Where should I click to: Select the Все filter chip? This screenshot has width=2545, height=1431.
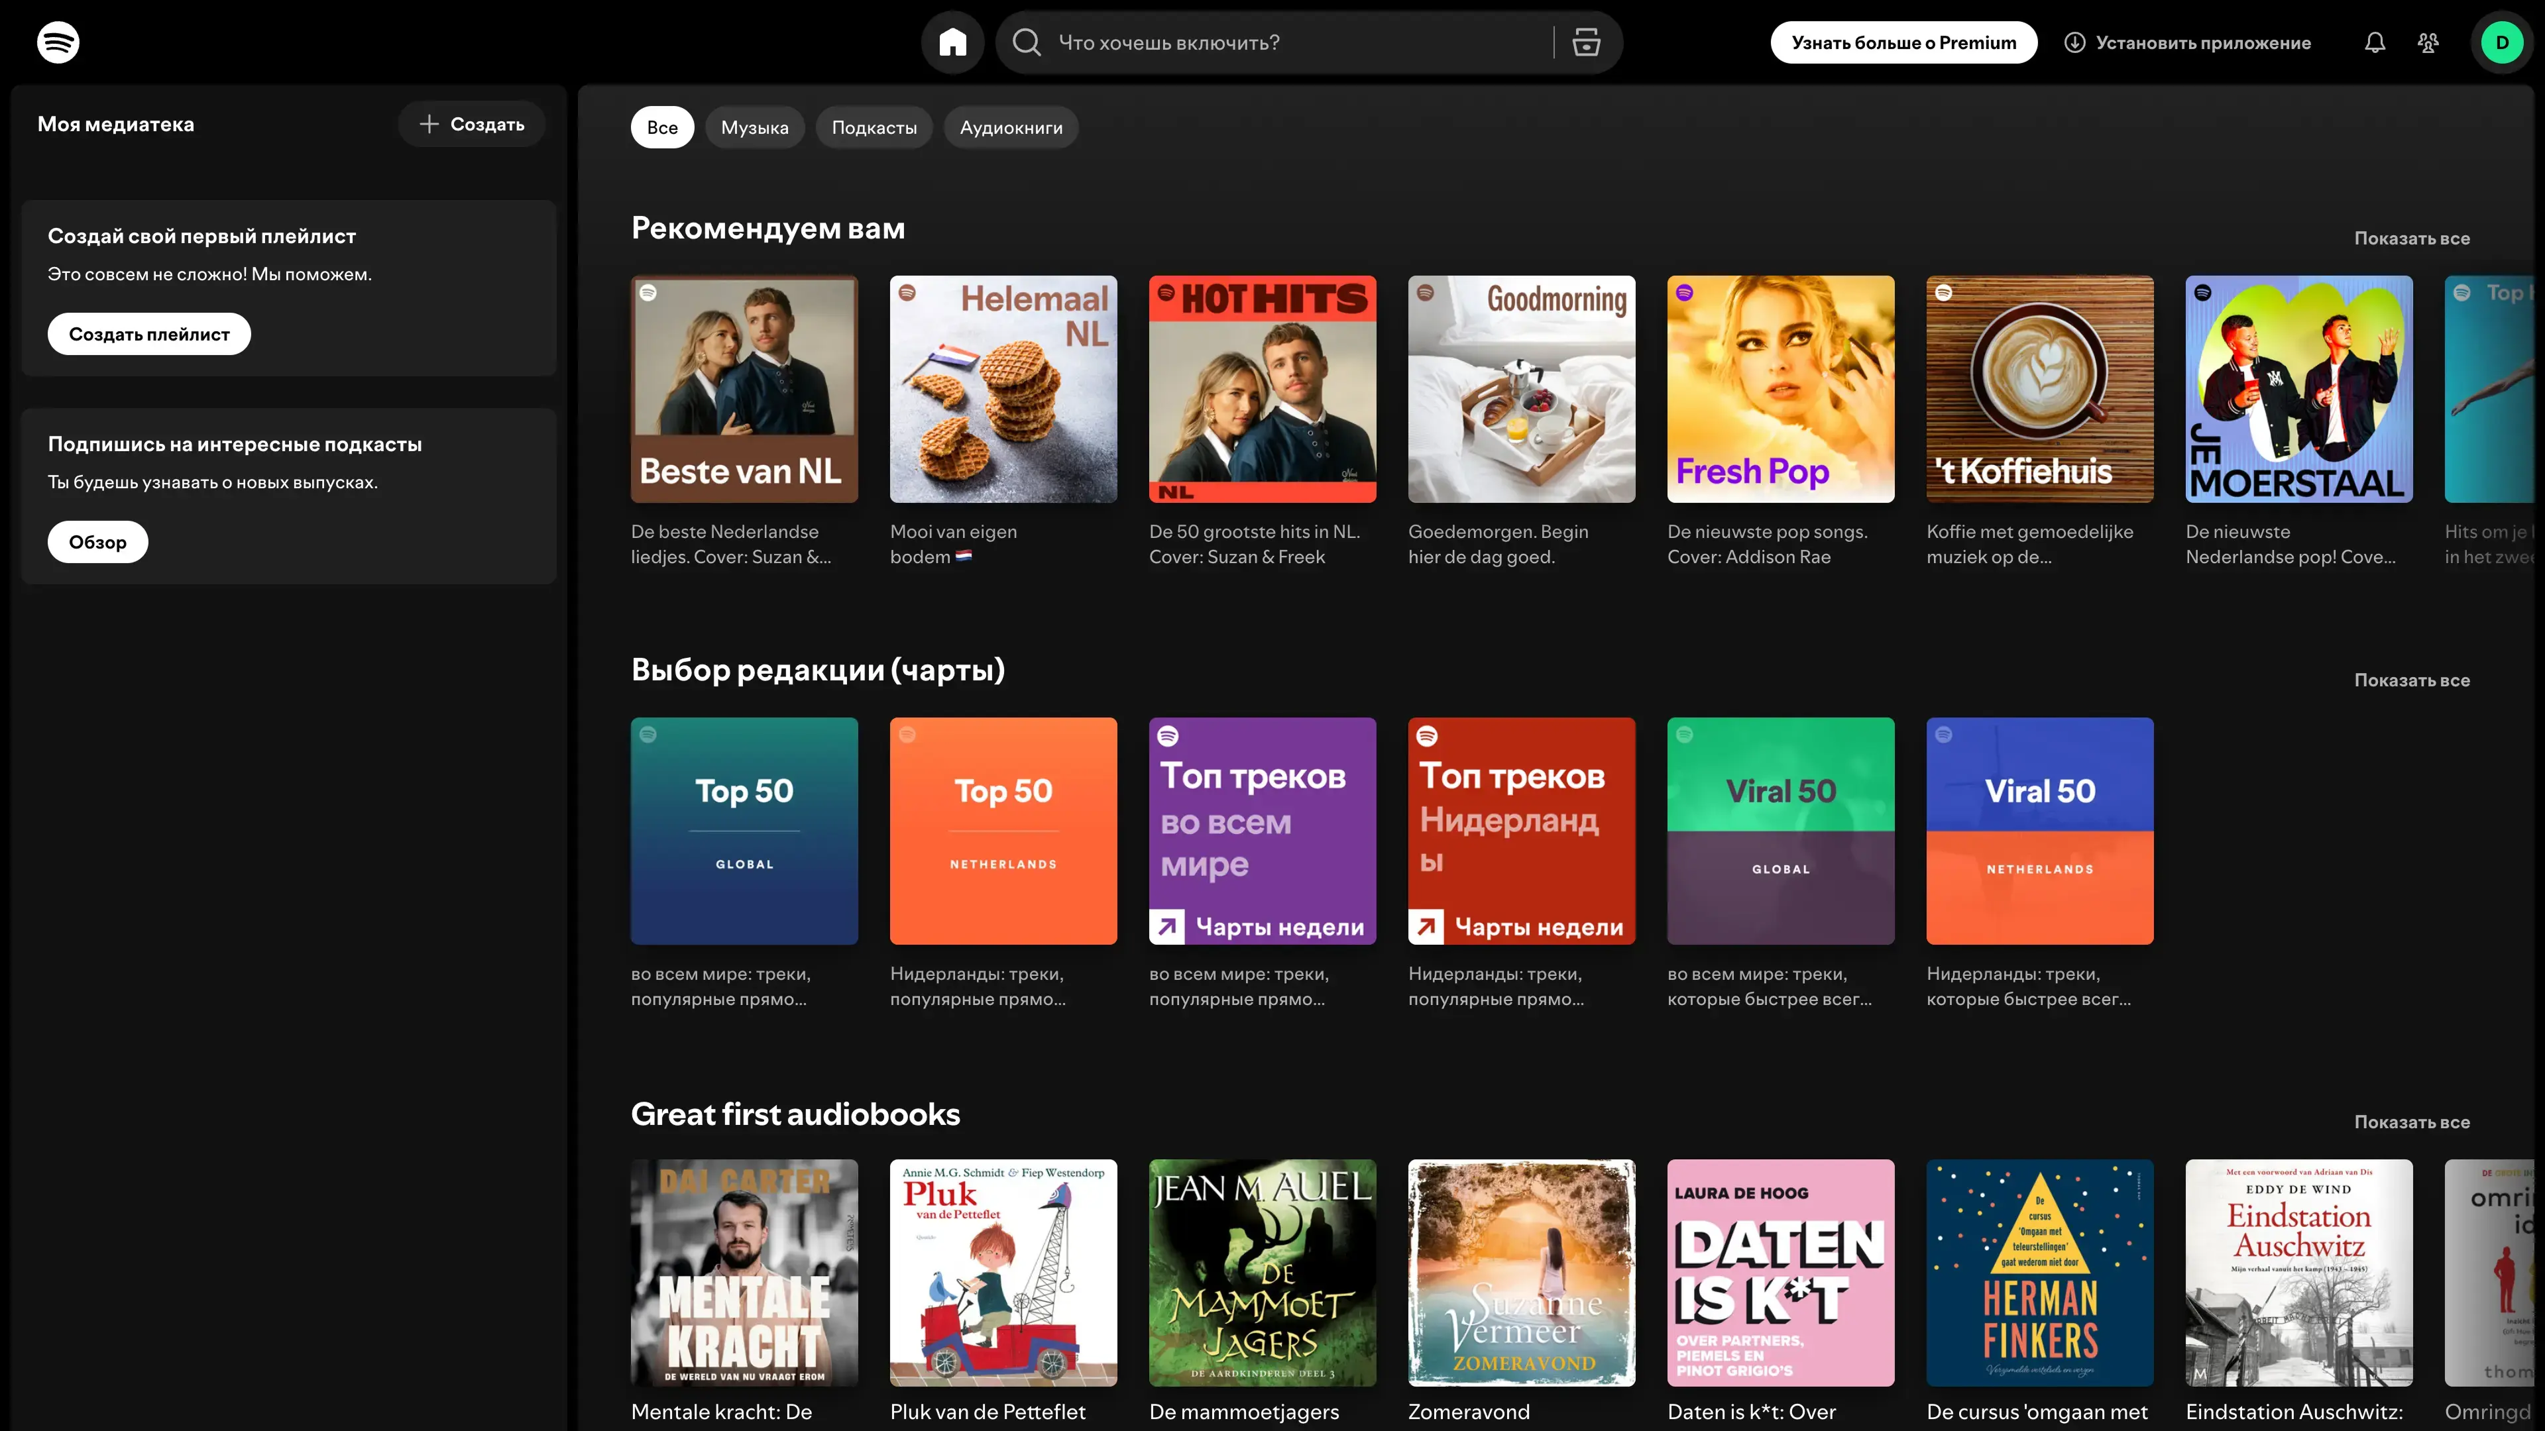tap(662, 127)
